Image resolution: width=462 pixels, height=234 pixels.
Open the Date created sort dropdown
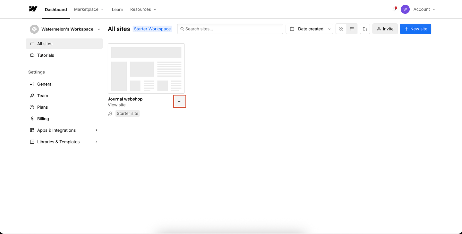click(310, 29)
